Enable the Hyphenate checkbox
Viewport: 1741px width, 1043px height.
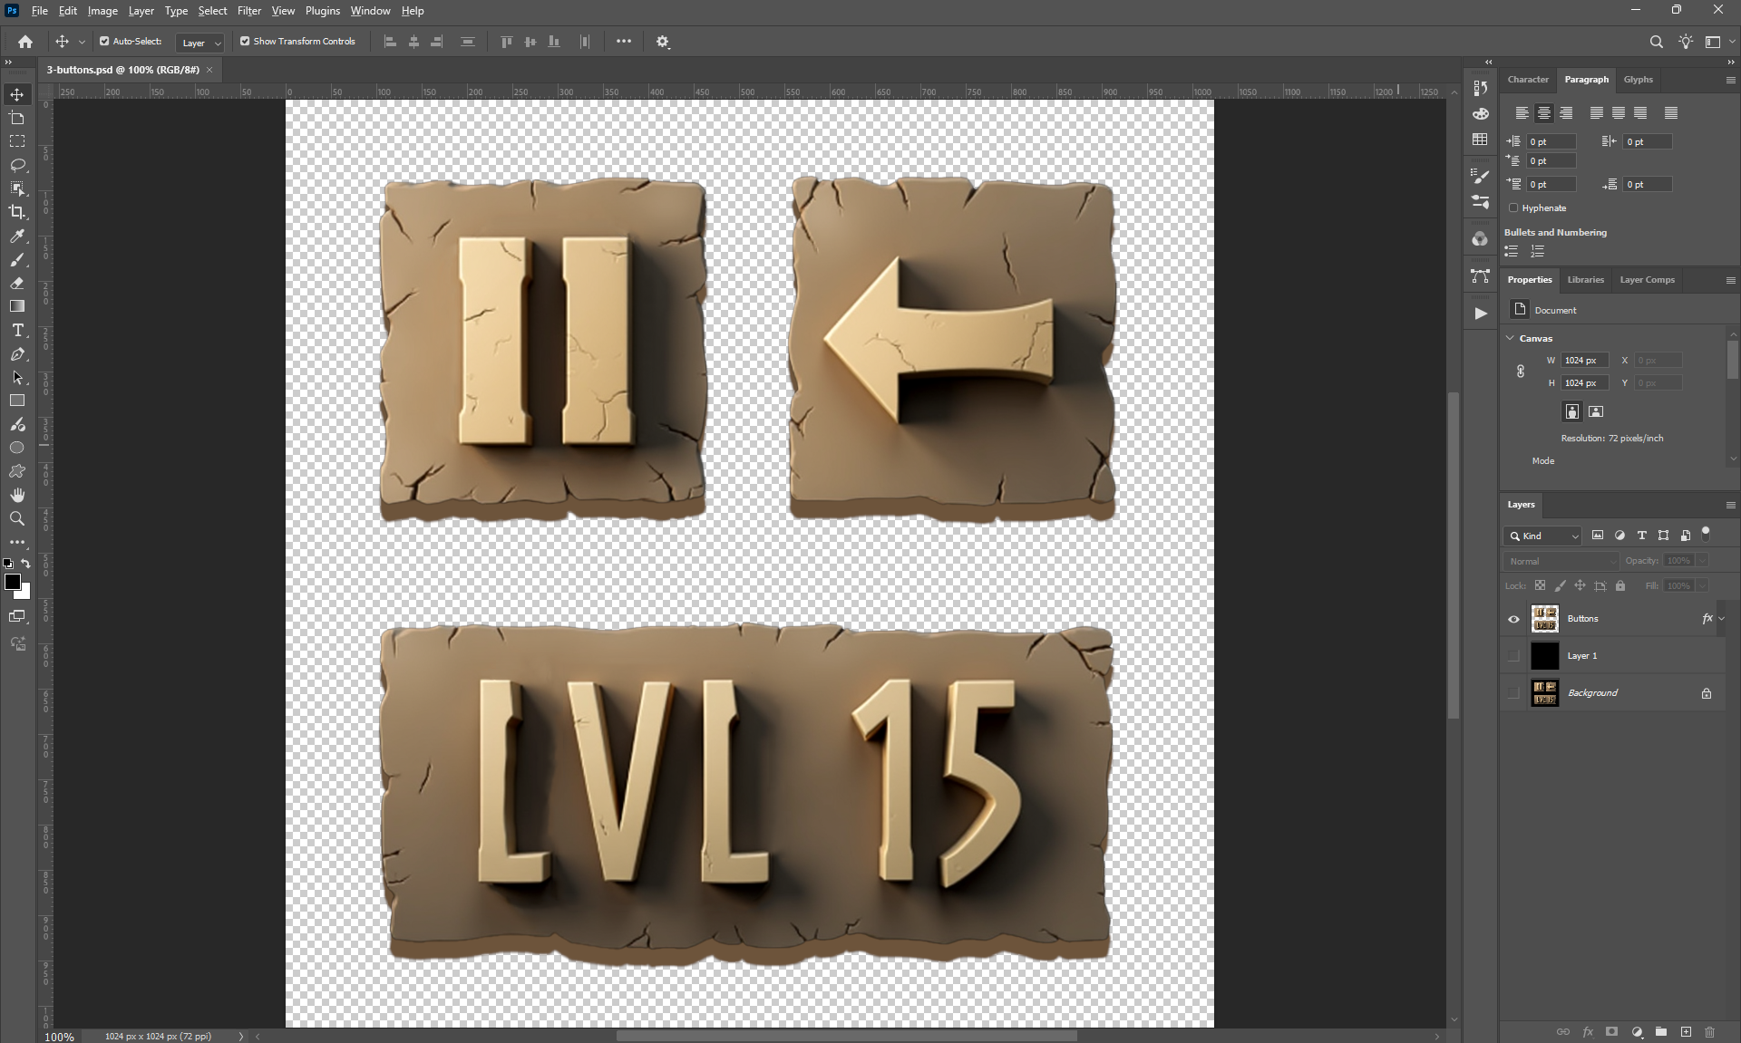1513,208
